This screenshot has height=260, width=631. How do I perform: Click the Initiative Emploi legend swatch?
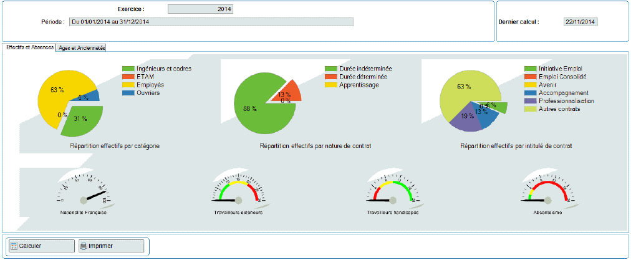(x=531, y=69)
